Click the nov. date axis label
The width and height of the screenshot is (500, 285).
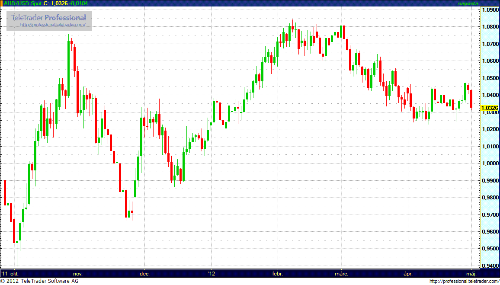[78, 273]
